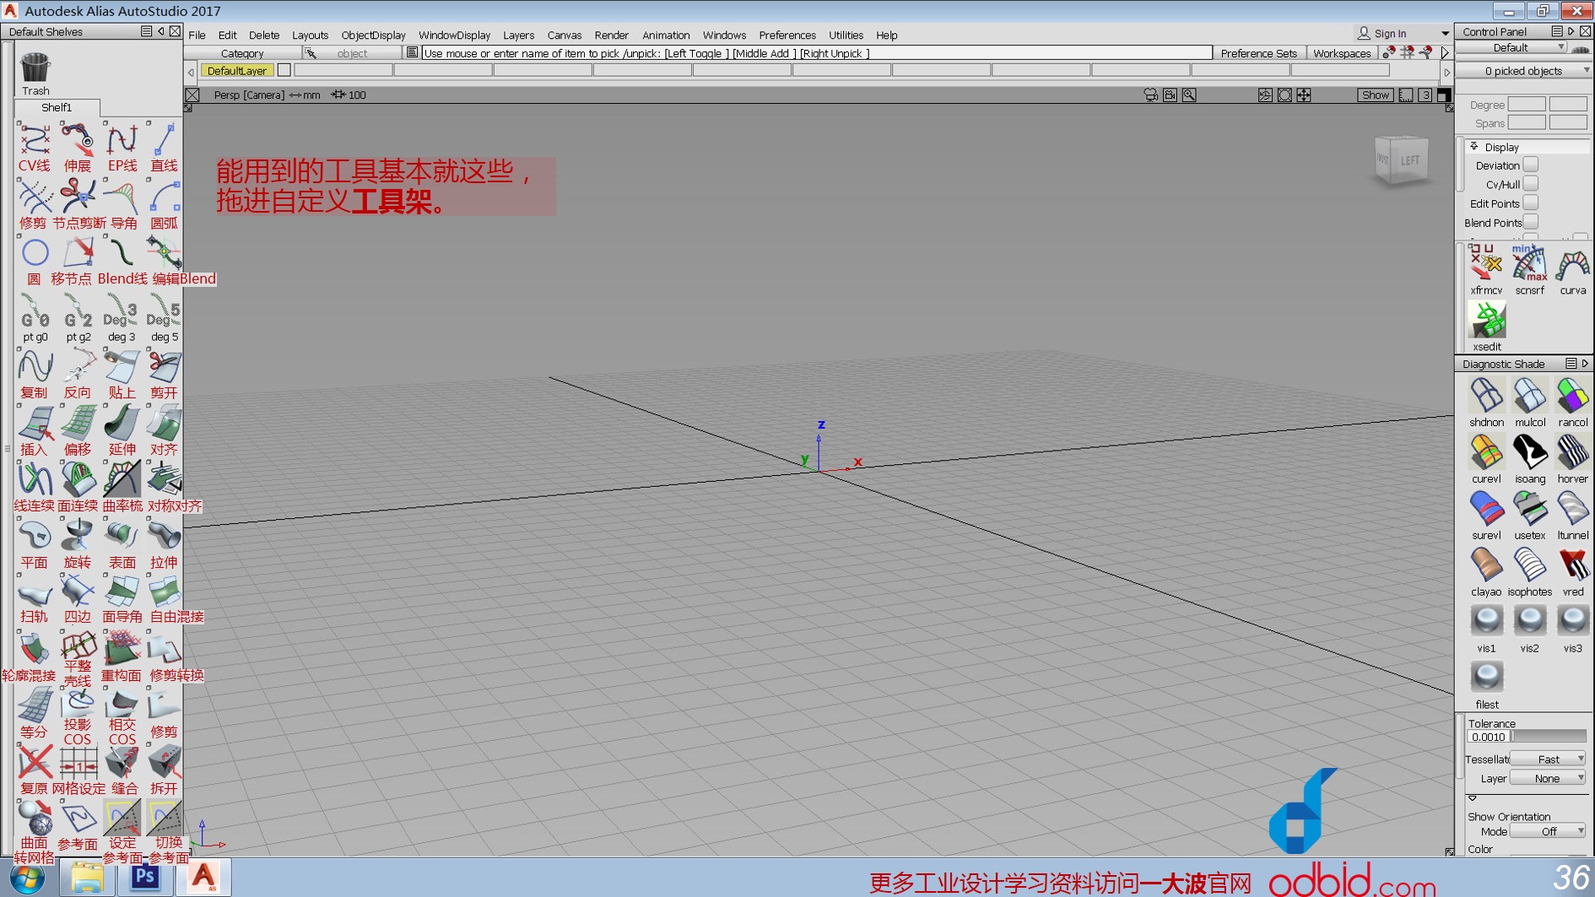
Task: Adjust the Tolerance slider
Action: point(1548,737)
